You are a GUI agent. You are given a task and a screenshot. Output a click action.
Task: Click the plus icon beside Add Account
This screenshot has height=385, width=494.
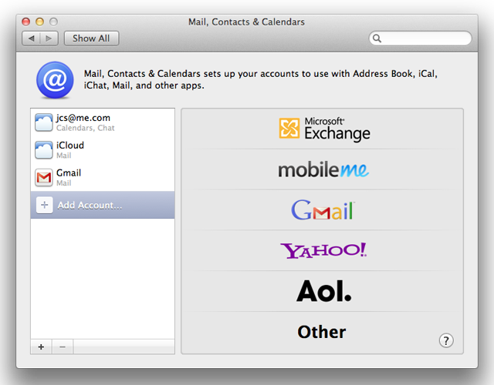(x=45, y=205)
